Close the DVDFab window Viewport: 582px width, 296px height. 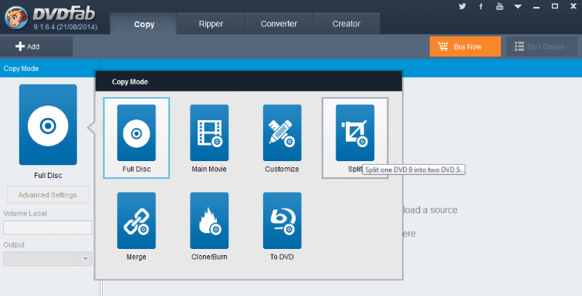(x=574, y=6)
